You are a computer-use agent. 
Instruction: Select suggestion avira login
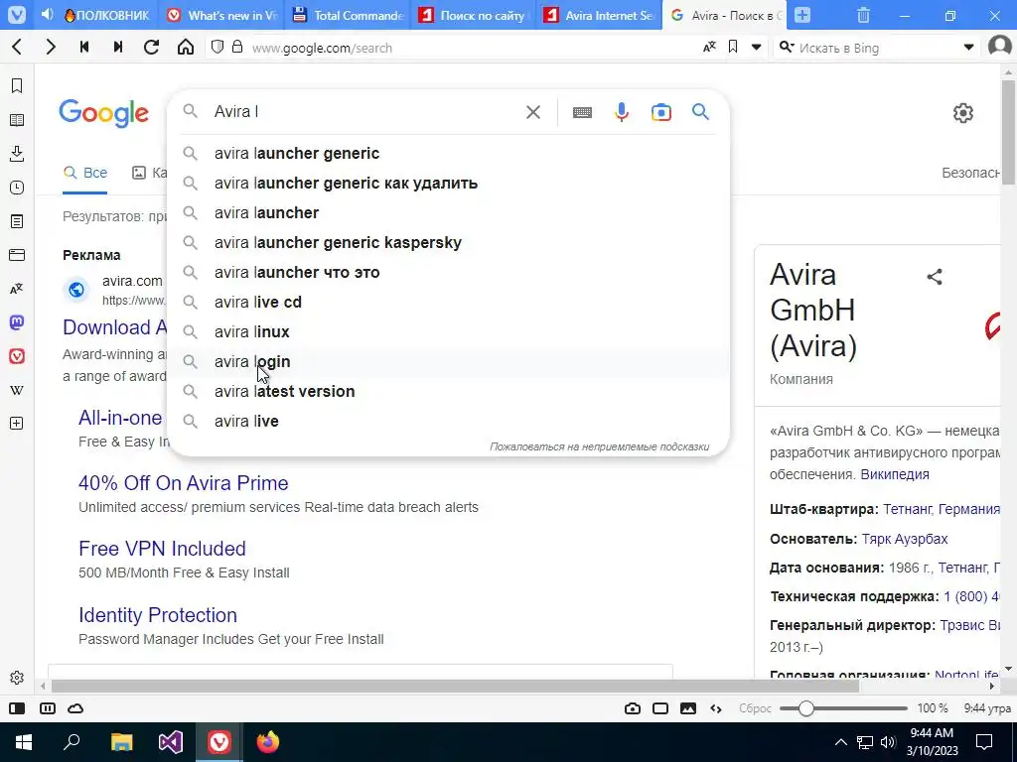(x=448, y=361)
